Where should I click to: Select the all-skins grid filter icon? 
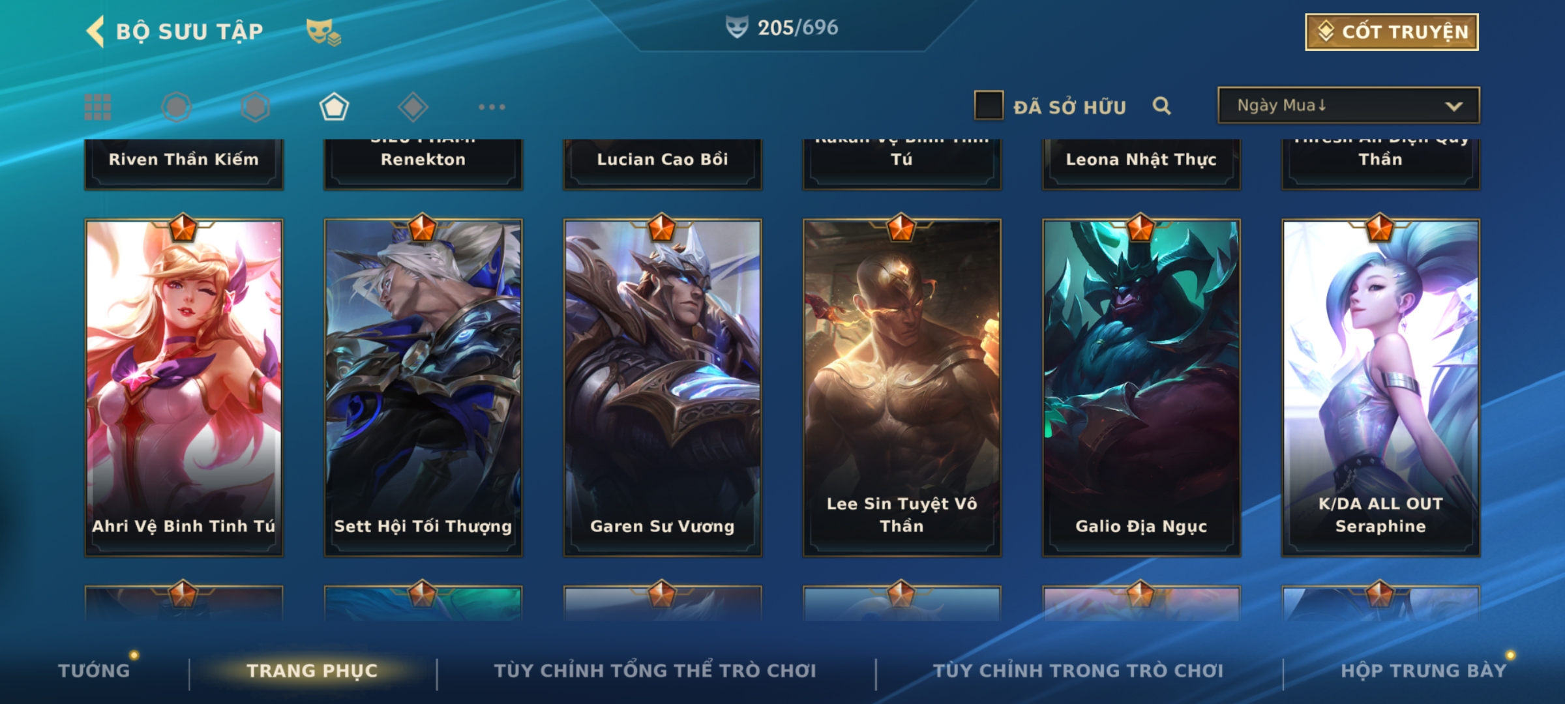click(x=98, y=107)
